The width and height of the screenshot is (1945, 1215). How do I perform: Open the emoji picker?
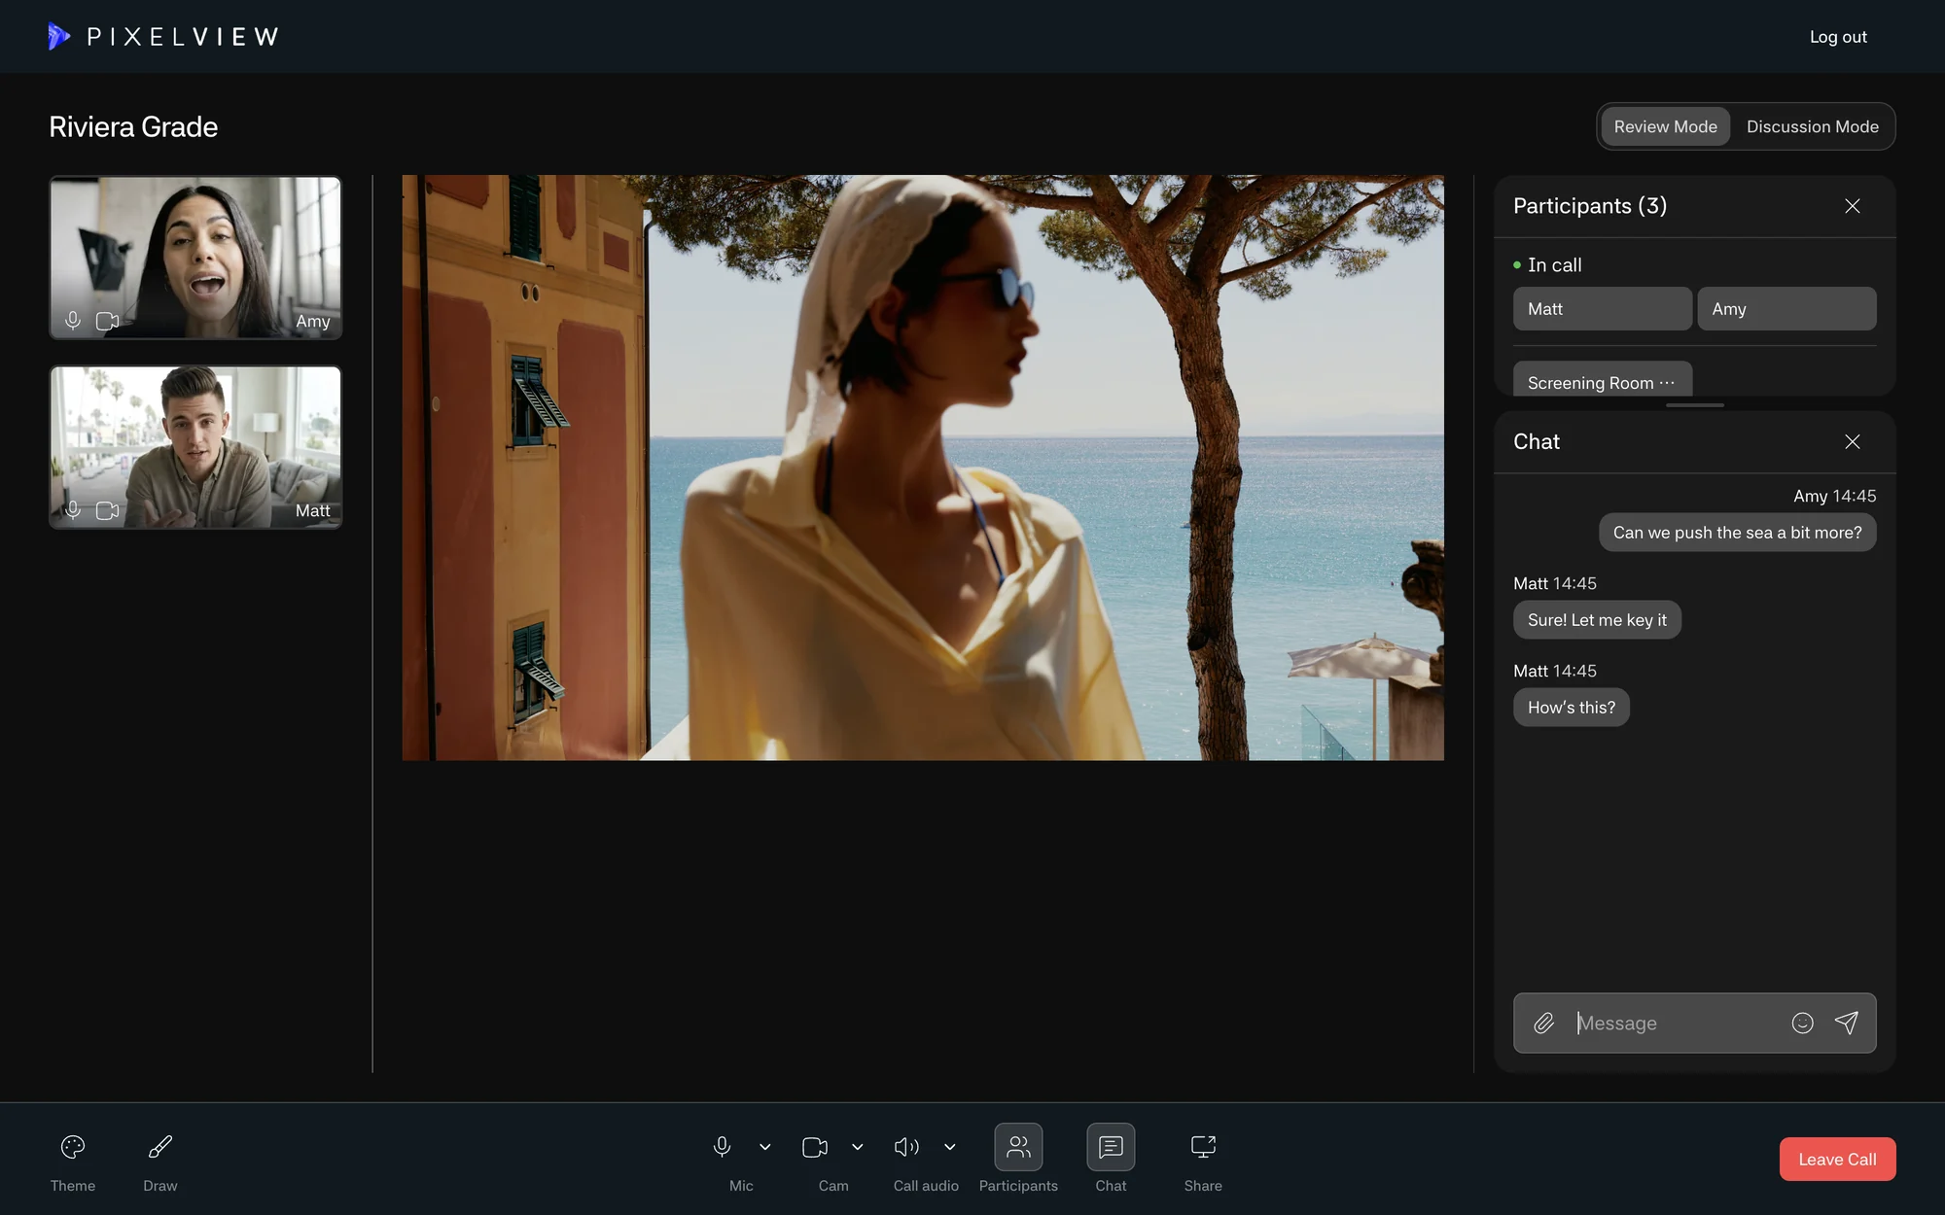coord(1802,1023)
